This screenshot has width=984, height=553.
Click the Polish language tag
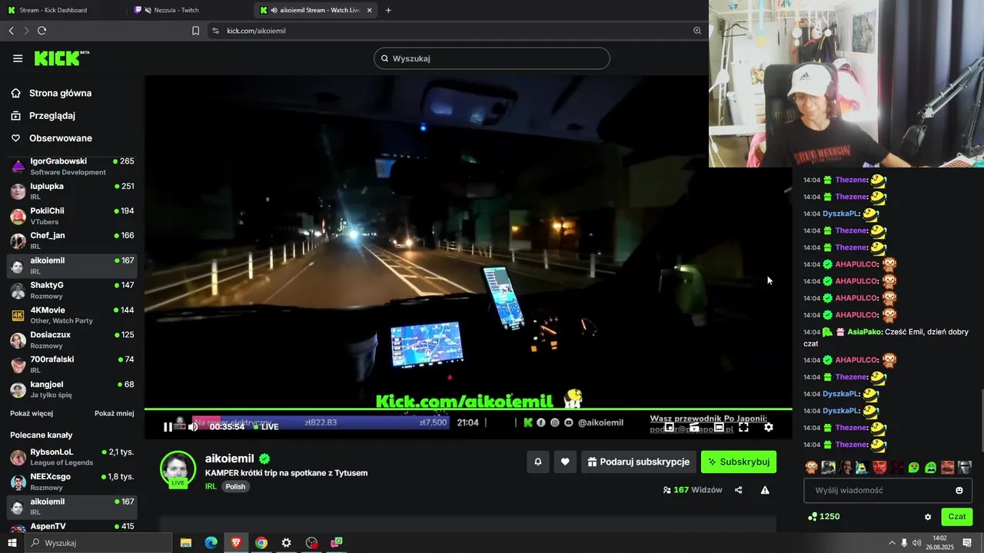tap(235, 486)
